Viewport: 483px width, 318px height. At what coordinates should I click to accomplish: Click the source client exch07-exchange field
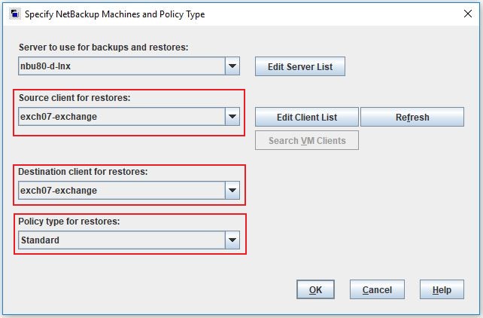coord(120,117)
